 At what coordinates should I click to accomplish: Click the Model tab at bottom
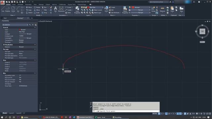(5, 113)
